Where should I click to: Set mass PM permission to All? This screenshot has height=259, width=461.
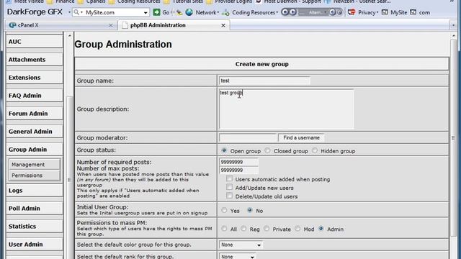click(224, 229)
